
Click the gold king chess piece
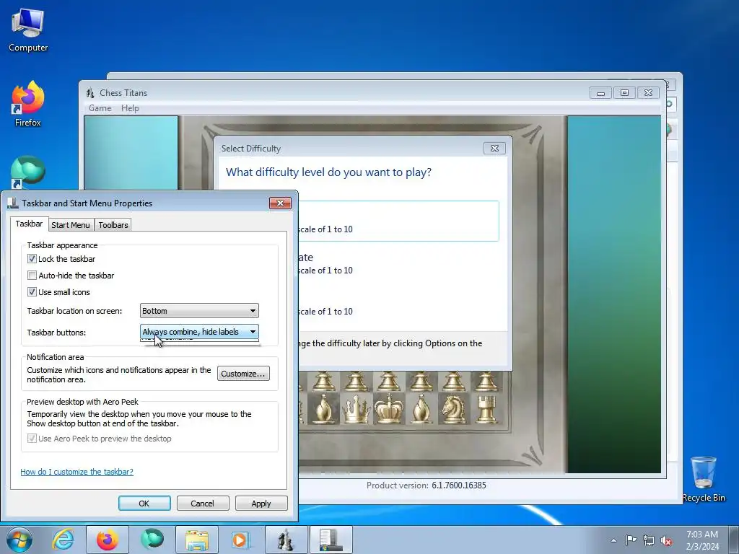388,409
